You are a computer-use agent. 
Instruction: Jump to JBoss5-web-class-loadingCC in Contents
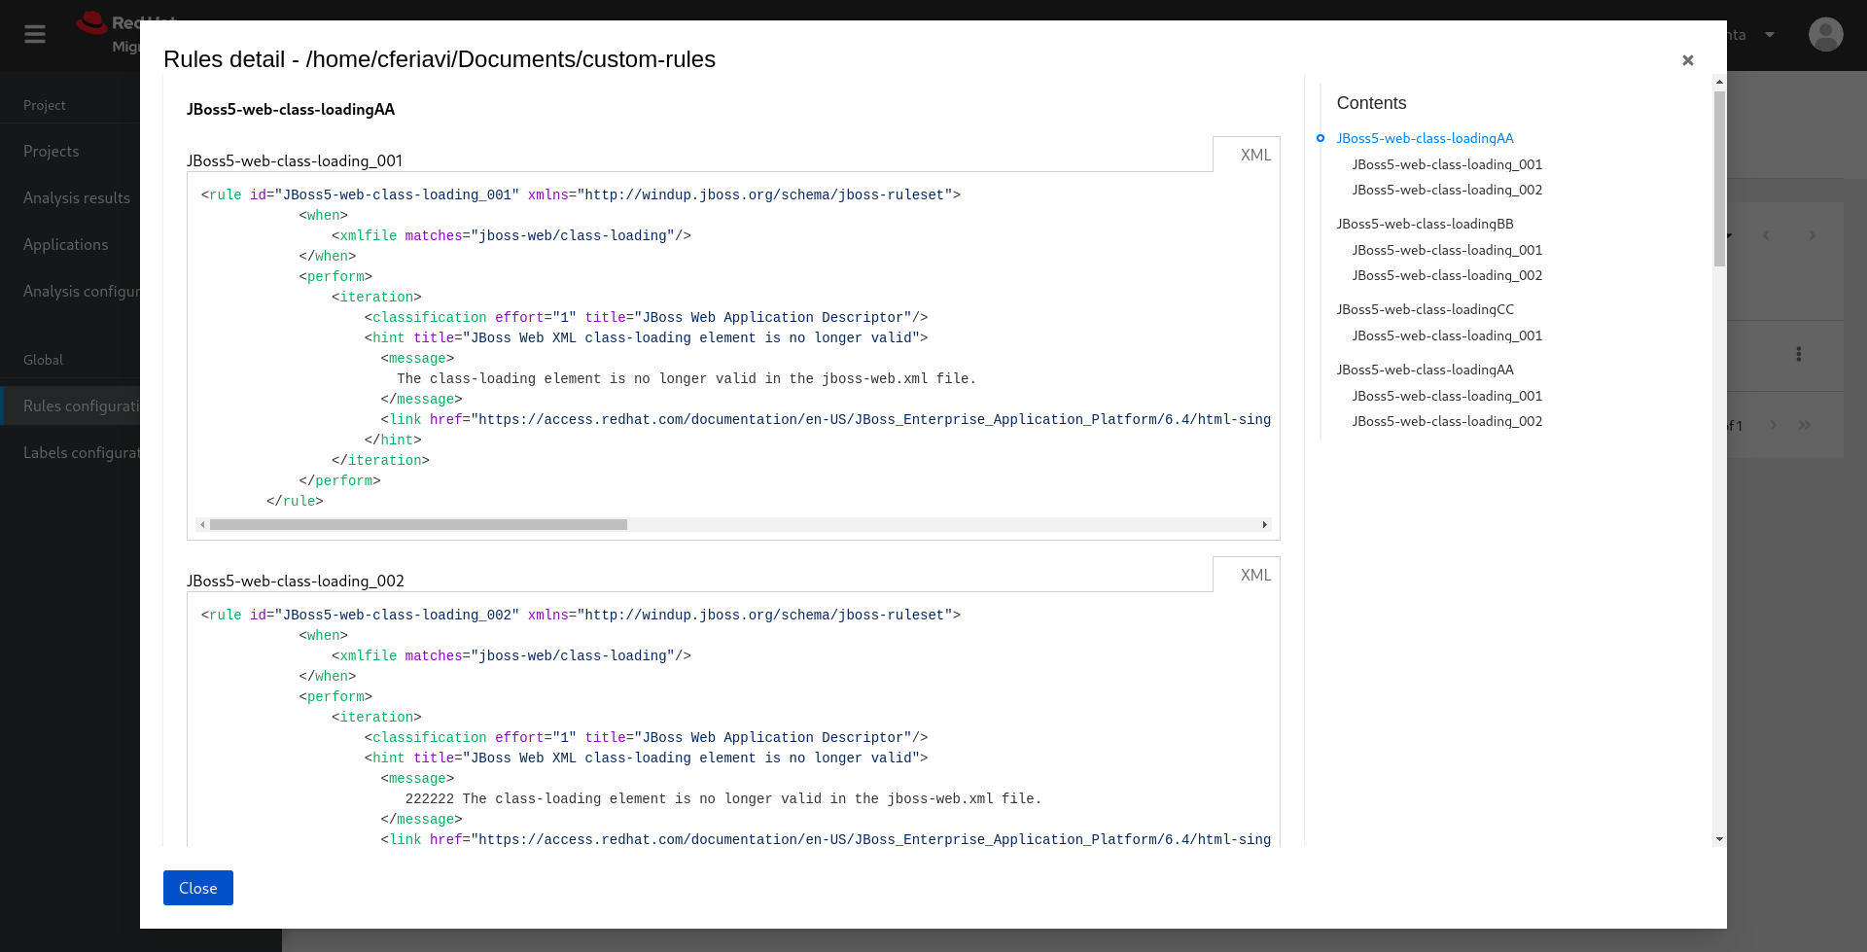(x=1425, y=309)
